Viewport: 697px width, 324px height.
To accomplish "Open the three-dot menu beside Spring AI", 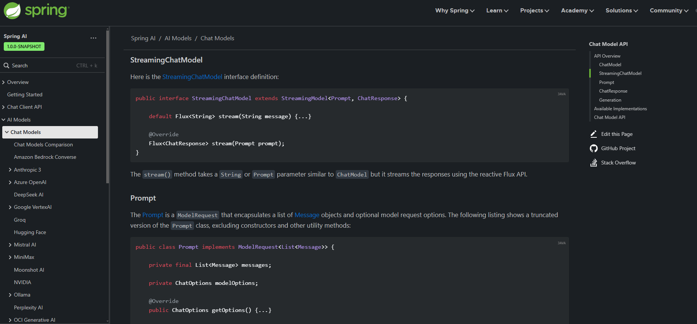I will point(93,38).
